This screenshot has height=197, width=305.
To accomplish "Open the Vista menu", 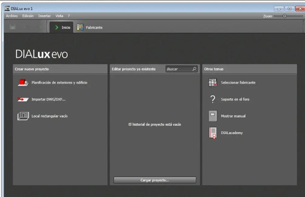I will coord(59,16).
